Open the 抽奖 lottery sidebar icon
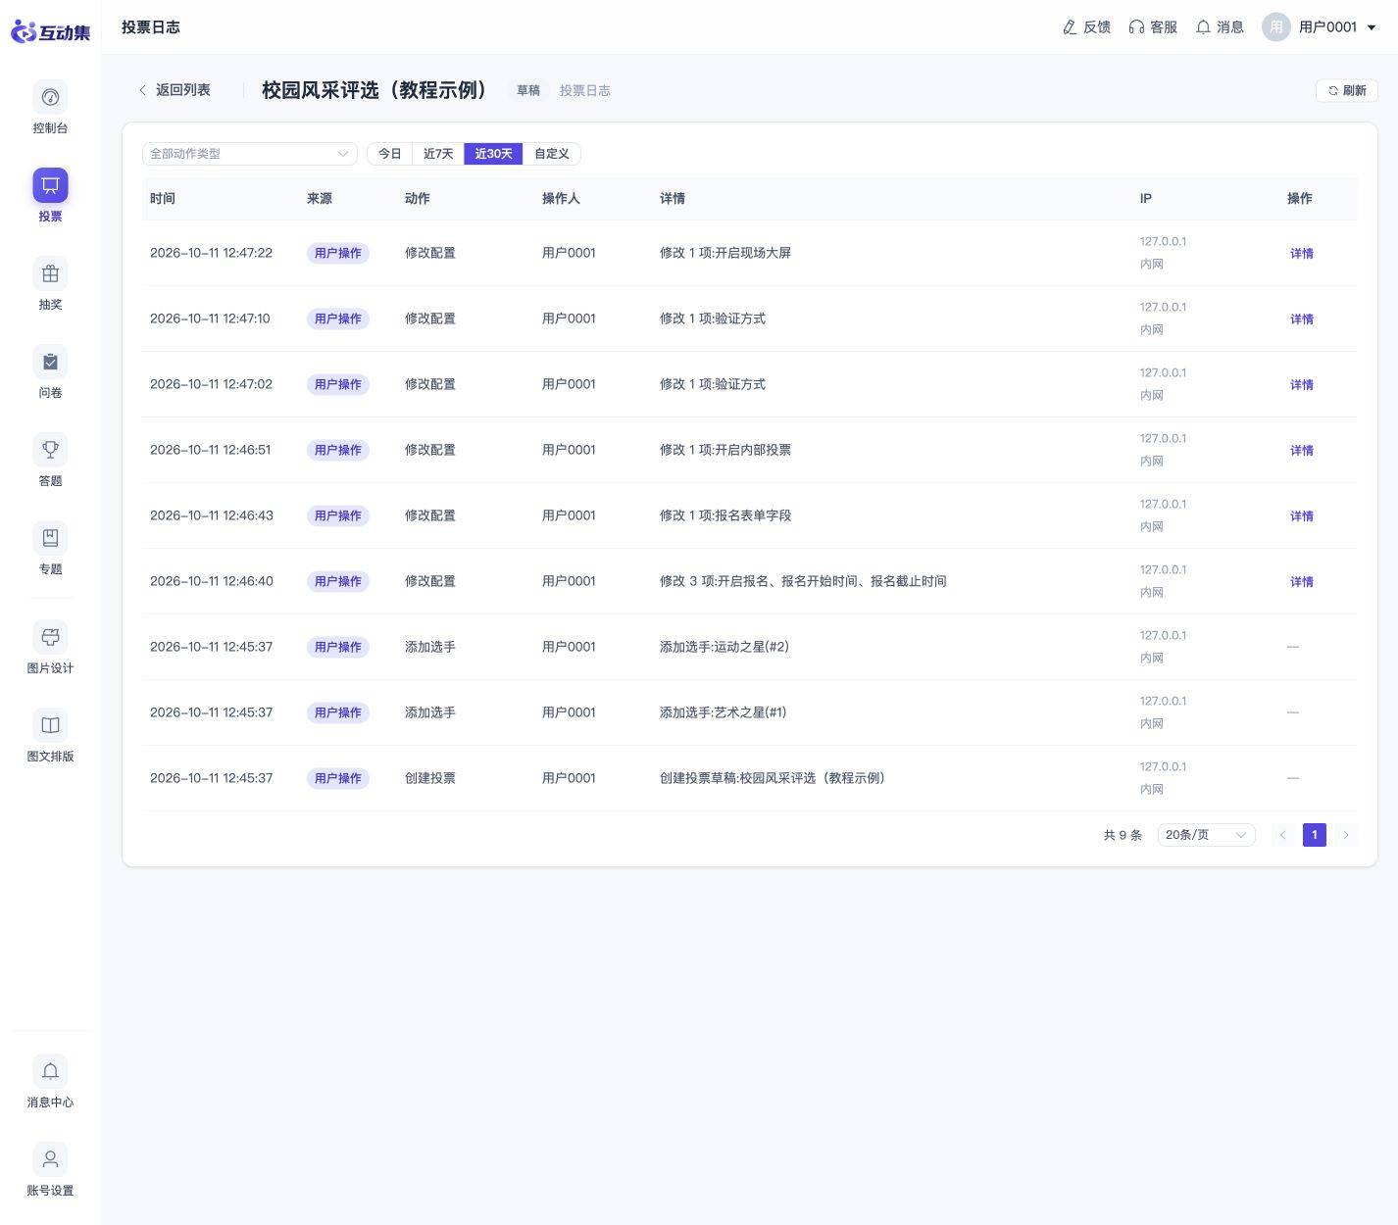1398x1225 pixels. point(50,273)
